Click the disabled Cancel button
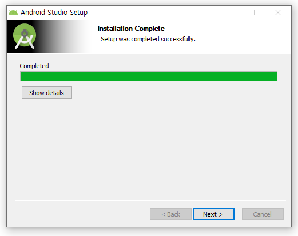 pyautogui.click(x=263, y=214)
